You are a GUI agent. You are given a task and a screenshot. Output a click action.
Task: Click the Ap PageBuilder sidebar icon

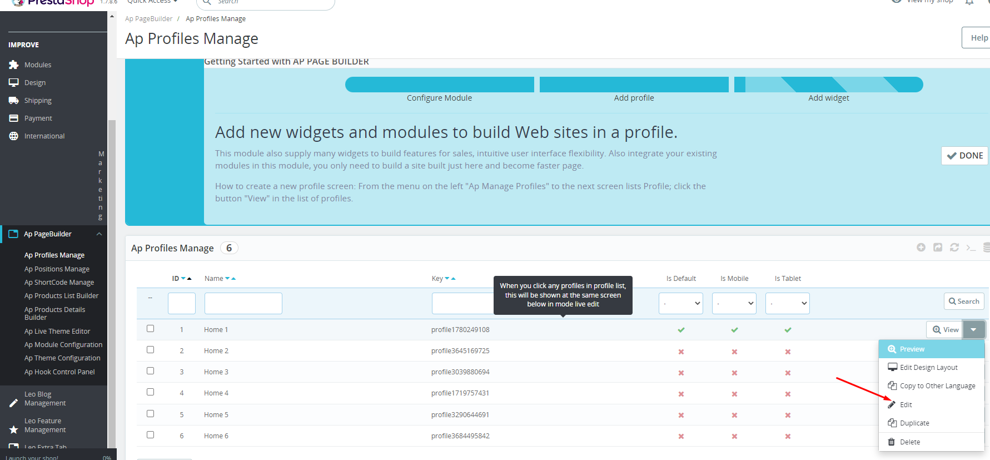[13, 234]
